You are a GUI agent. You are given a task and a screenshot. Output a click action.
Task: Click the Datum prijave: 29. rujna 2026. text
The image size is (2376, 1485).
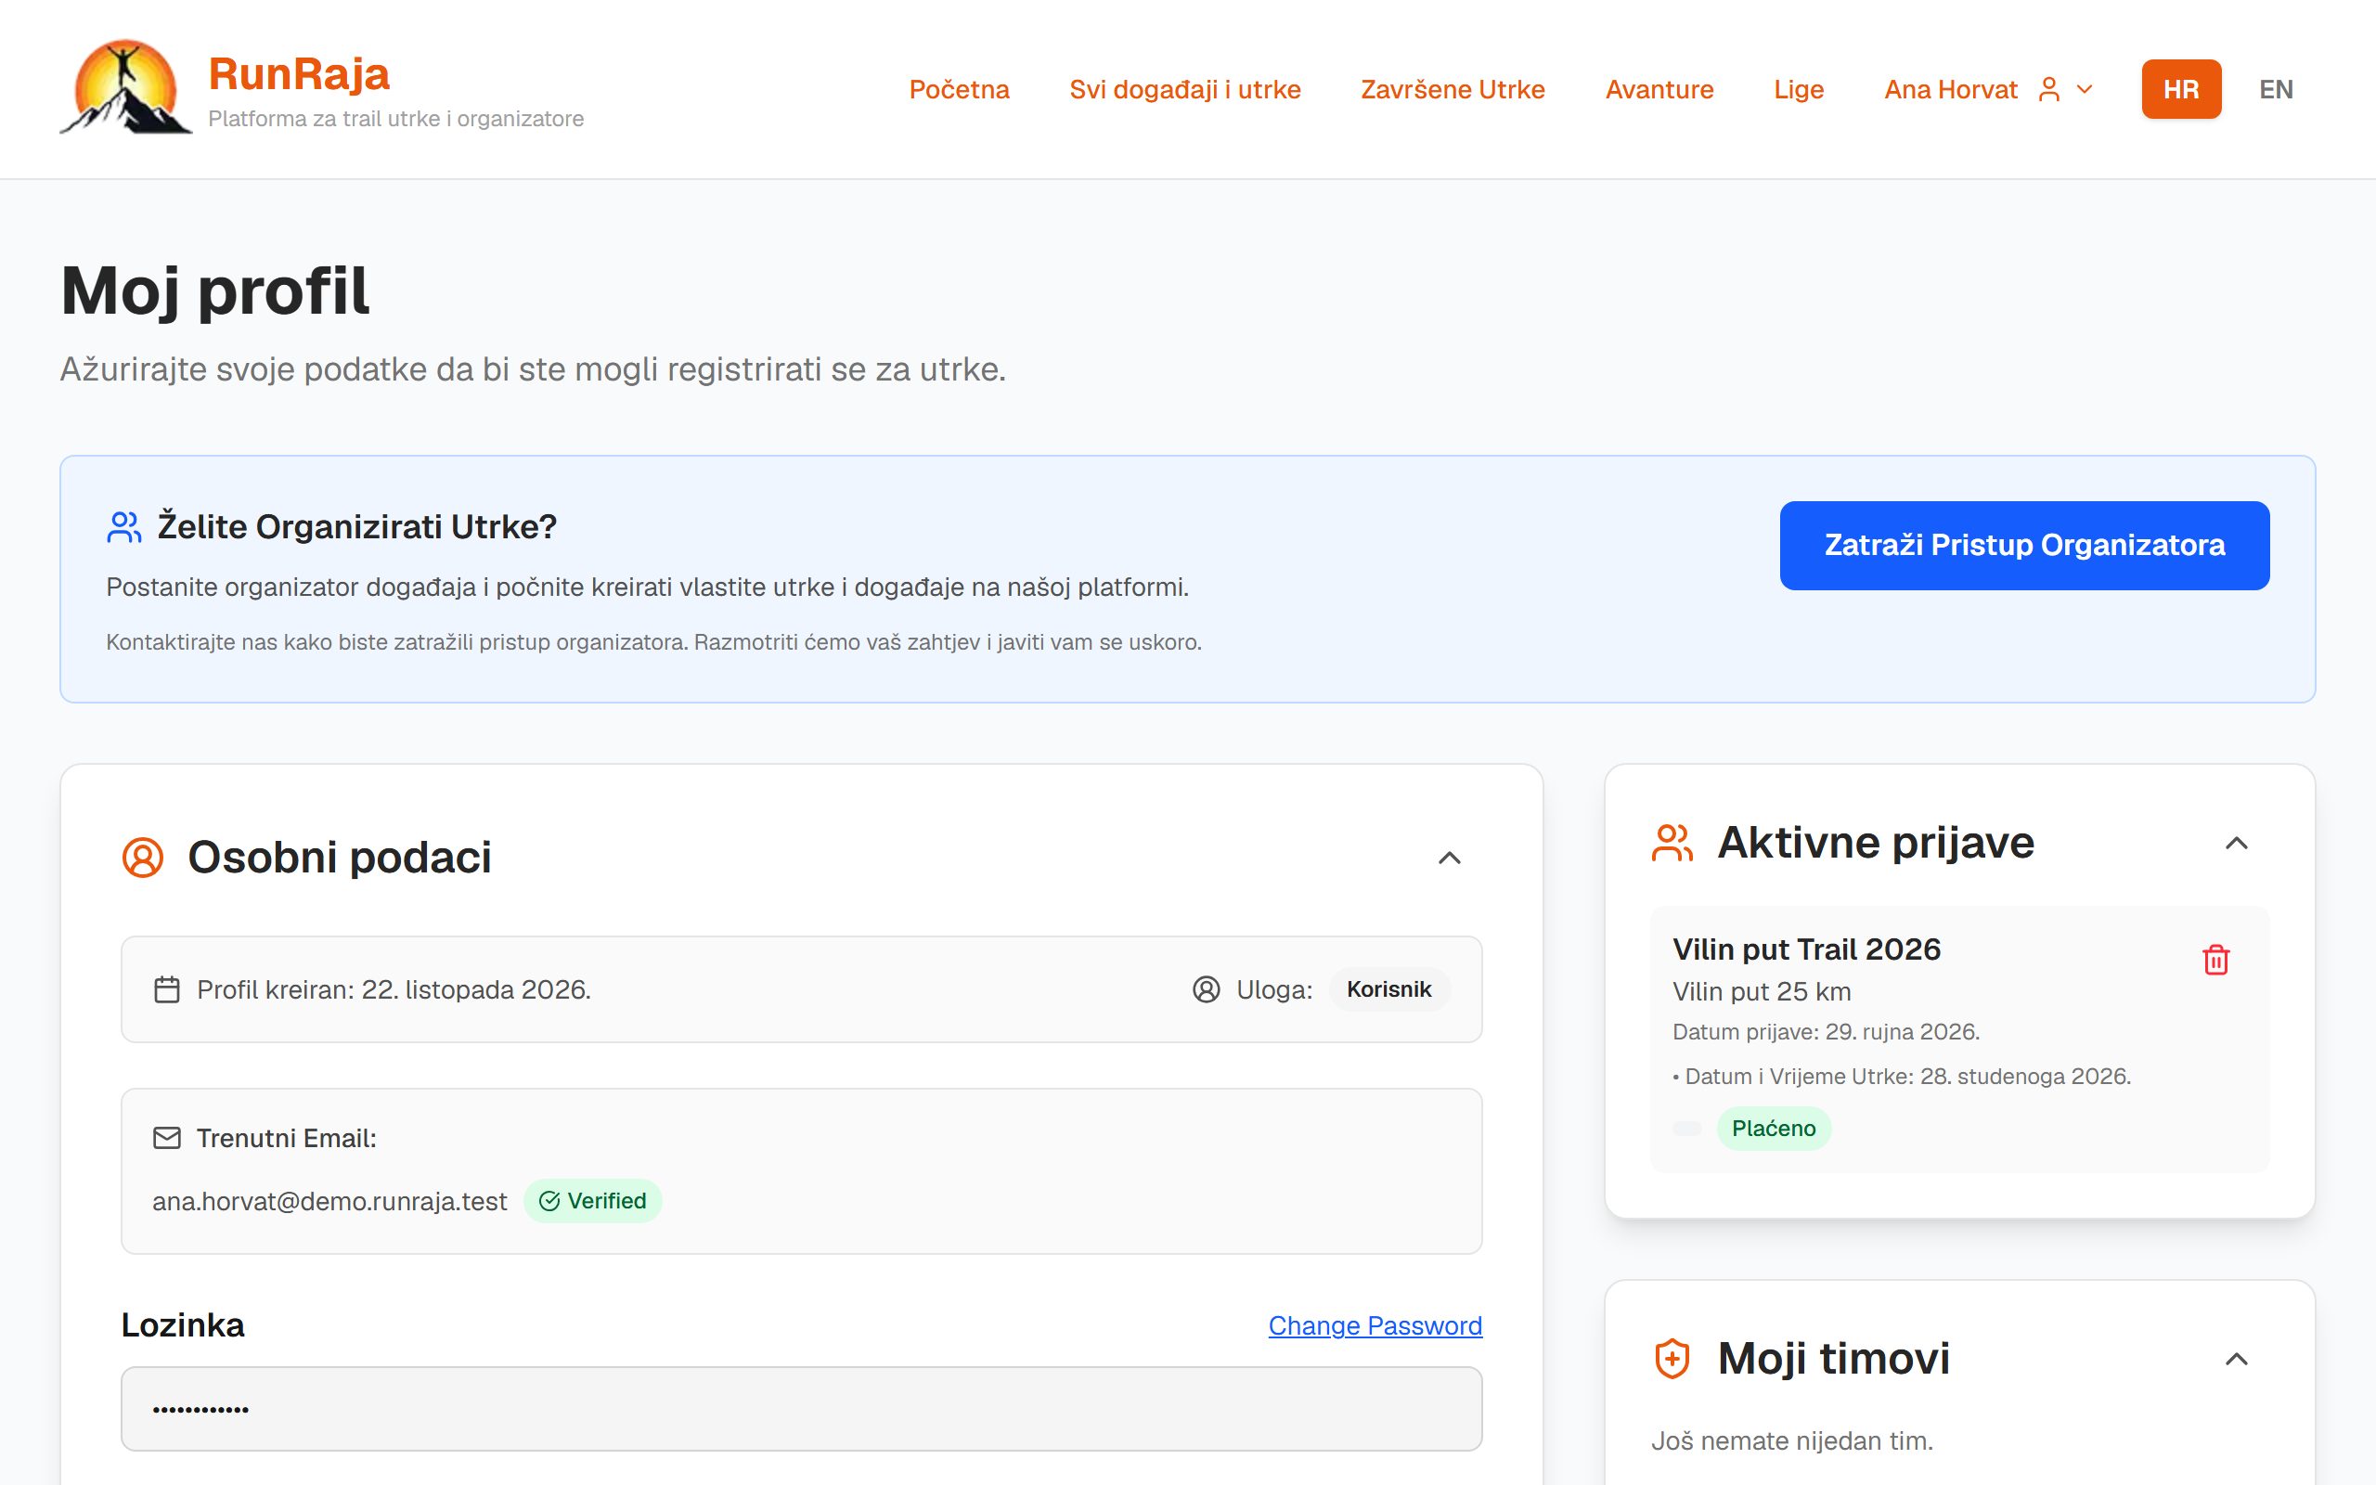click(1826, 1031)
